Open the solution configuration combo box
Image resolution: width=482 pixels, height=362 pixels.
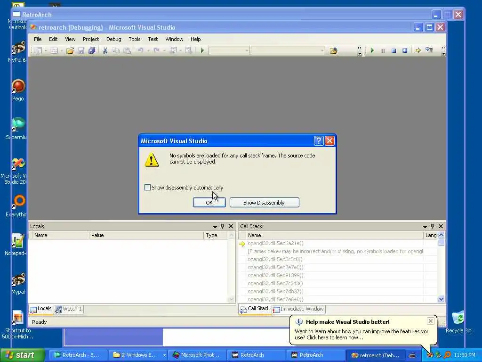tap(229, 50)
